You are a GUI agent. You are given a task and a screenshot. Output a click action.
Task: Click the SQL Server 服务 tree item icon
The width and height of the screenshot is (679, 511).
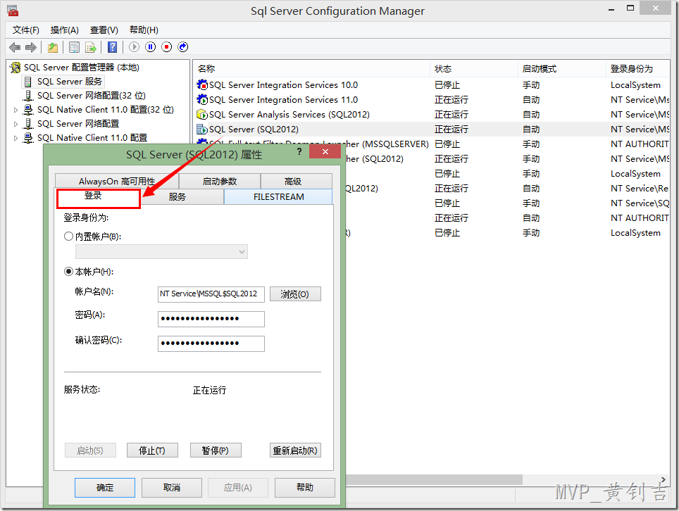27,82
